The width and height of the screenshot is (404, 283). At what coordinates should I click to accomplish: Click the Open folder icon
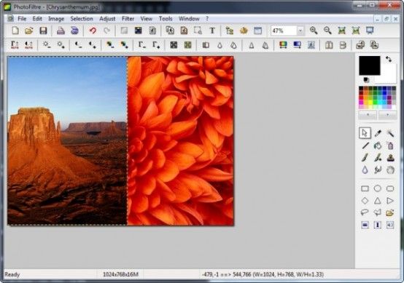click(29, 31)
